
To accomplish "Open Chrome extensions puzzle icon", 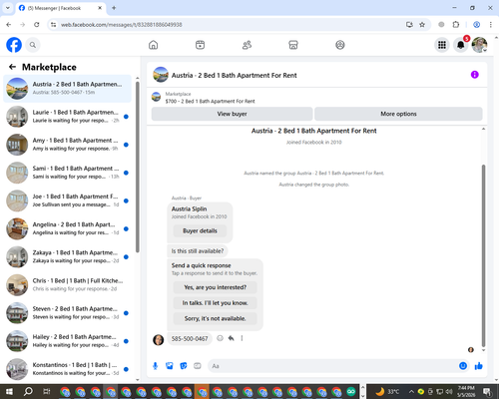I will [456, 25].
